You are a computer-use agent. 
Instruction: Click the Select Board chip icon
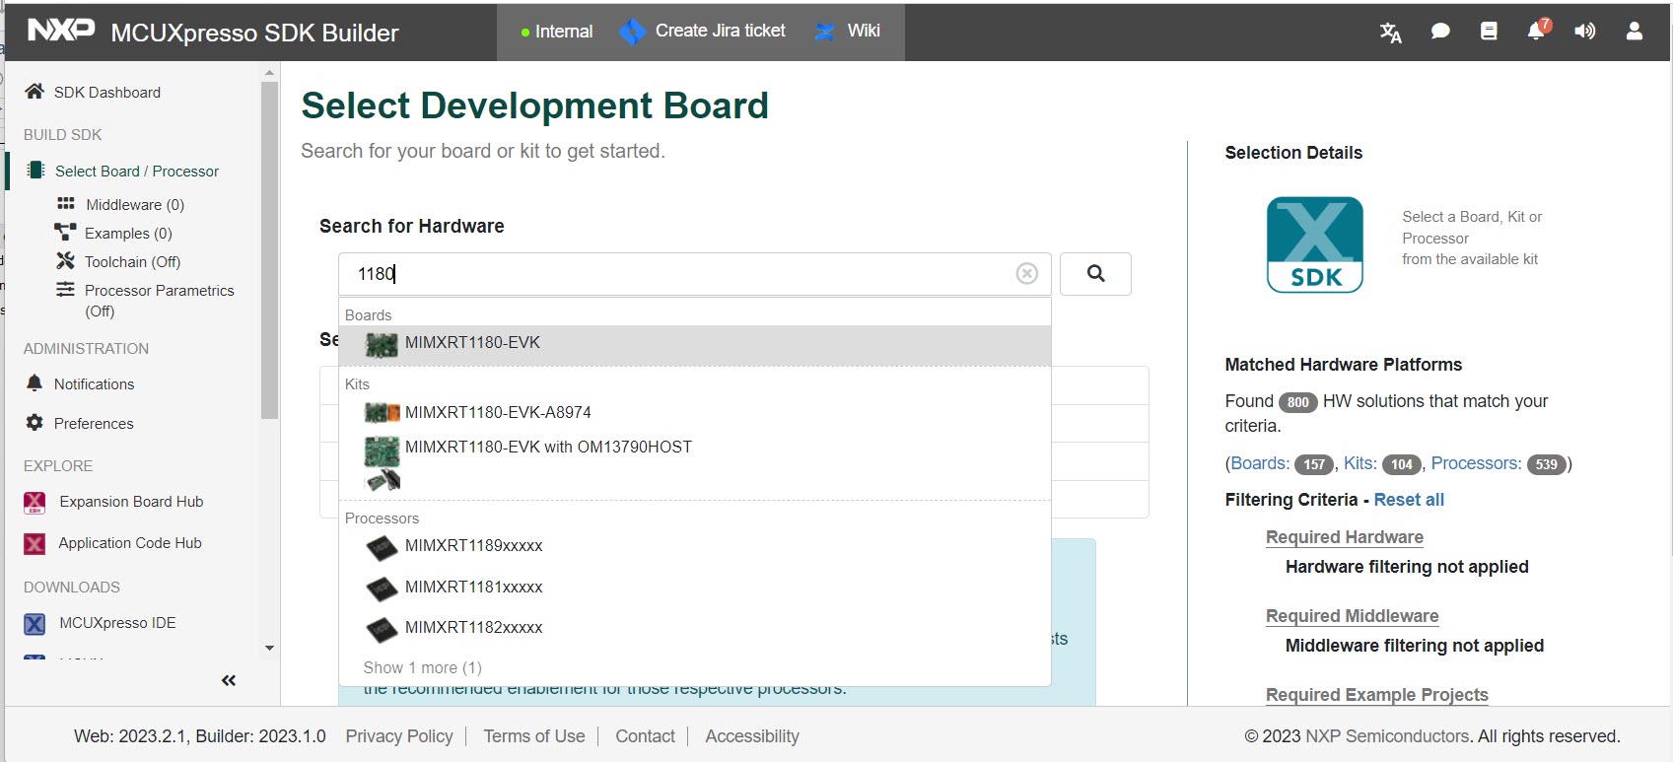[x=35, y=171]
